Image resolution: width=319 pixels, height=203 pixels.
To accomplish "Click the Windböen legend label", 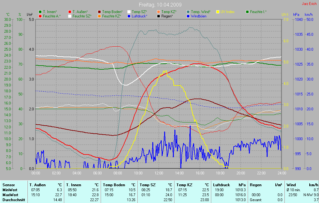I will [x=198, y=16].
